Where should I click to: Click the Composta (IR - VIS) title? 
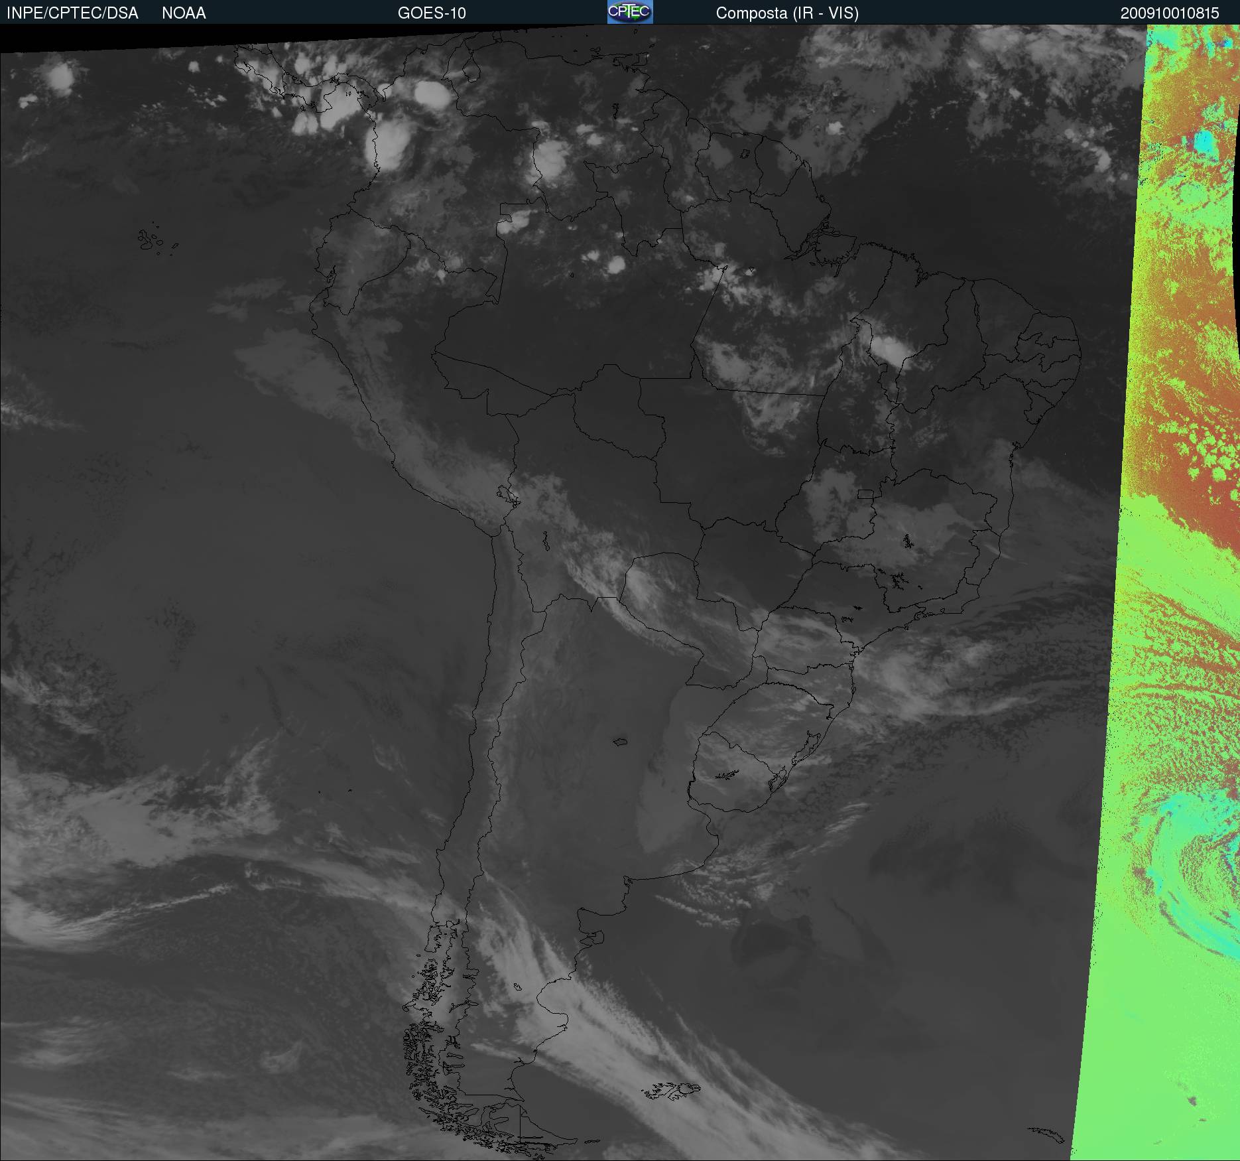[787, 13]
